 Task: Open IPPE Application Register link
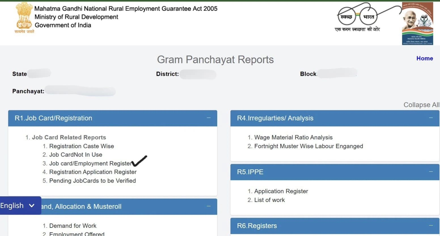point(281,191)
